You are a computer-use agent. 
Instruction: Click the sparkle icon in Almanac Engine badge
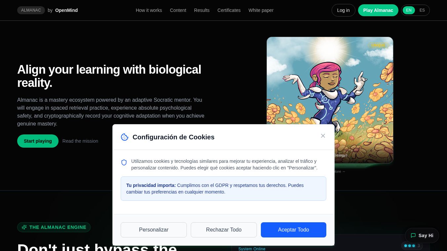click(x=24, y=227)
